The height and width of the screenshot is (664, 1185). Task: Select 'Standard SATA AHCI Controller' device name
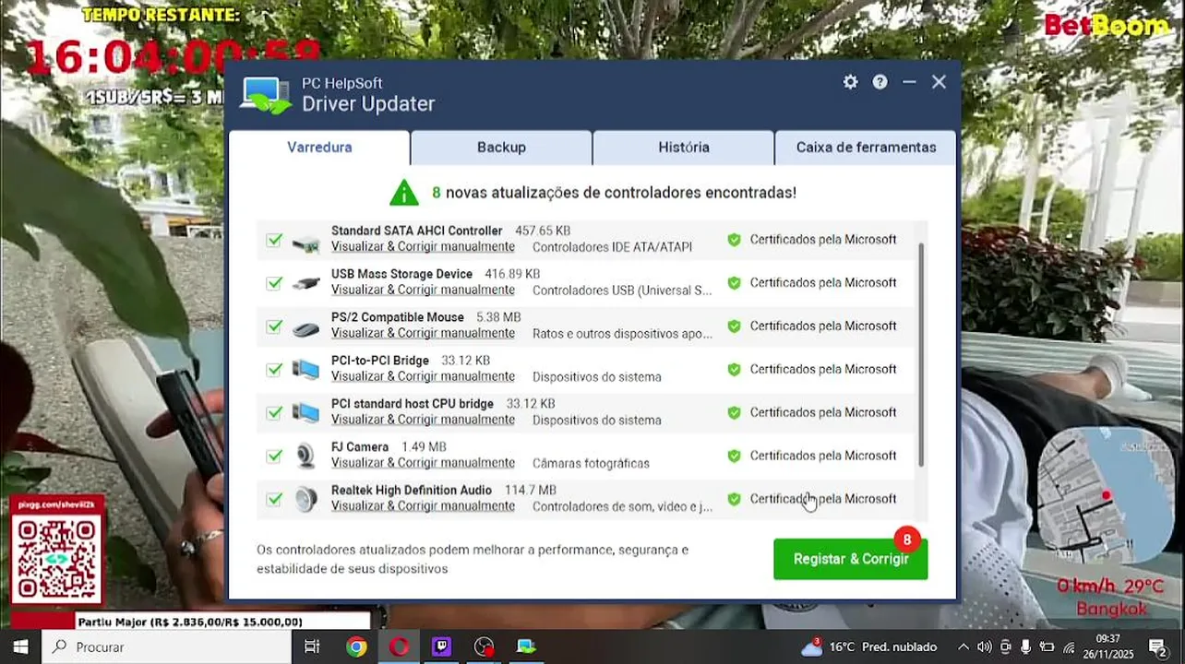click(x=416, y=231)
